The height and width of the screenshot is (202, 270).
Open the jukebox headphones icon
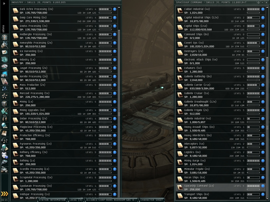4,140
